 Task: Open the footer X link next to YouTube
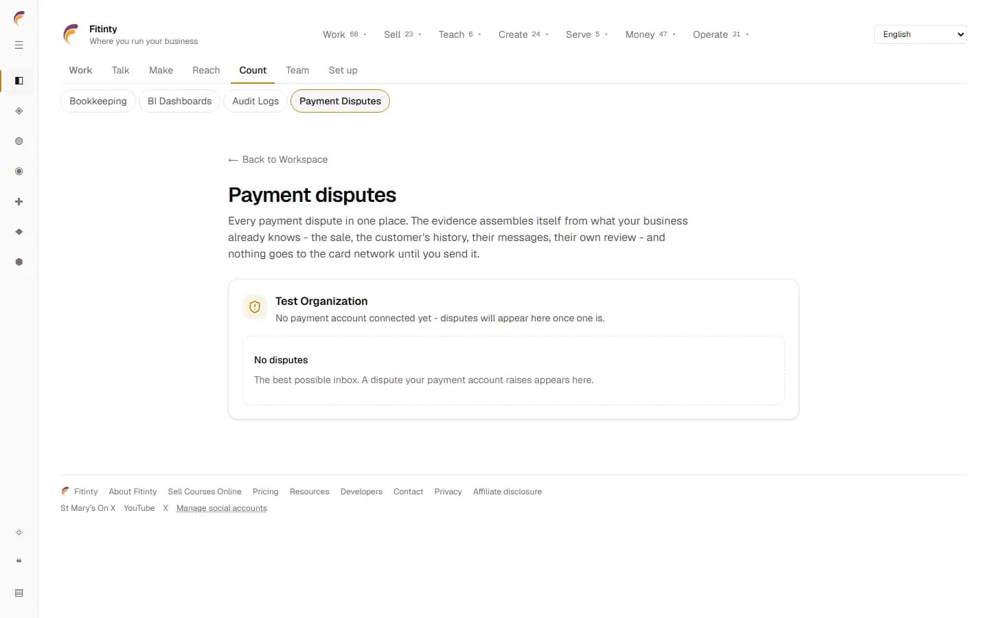166,508
